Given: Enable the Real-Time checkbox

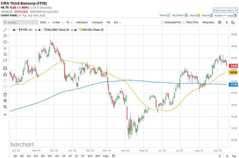Looking at the screenshot, I should point(184,22).
